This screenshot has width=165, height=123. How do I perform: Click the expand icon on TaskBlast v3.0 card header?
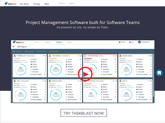click(46, 56)
